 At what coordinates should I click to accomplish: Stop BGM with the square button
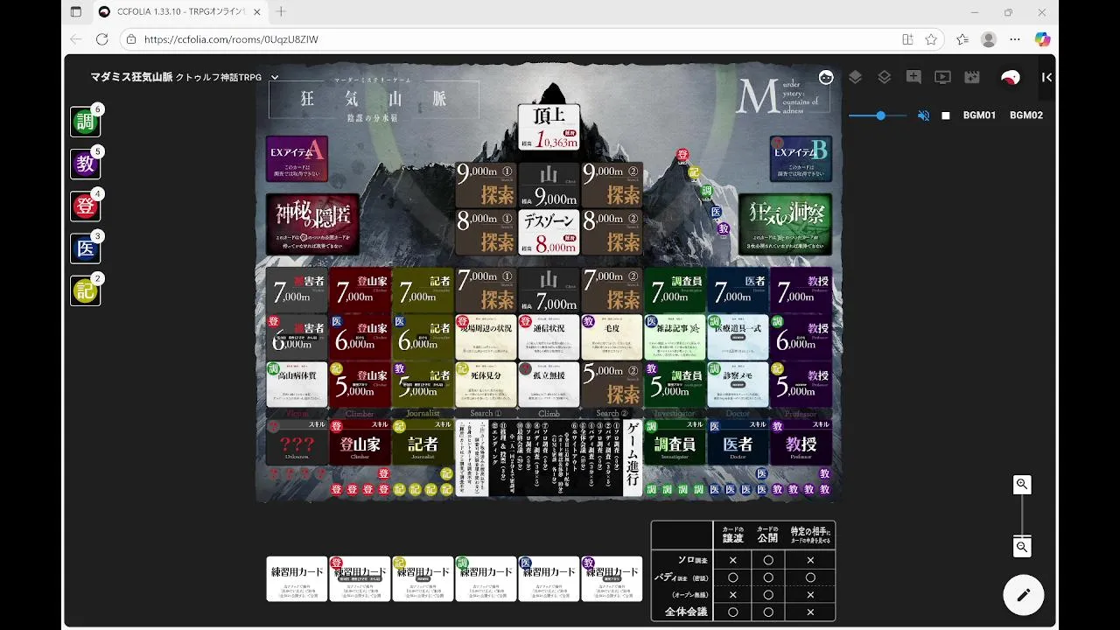(946, 115)
